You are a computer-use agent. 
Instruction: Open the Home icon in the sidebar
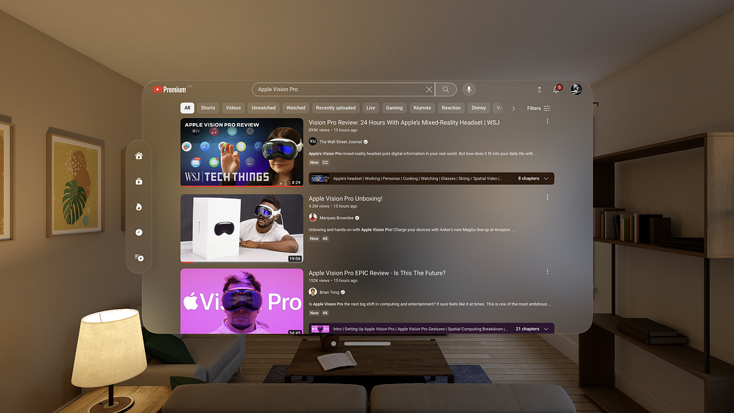(139, 156)
